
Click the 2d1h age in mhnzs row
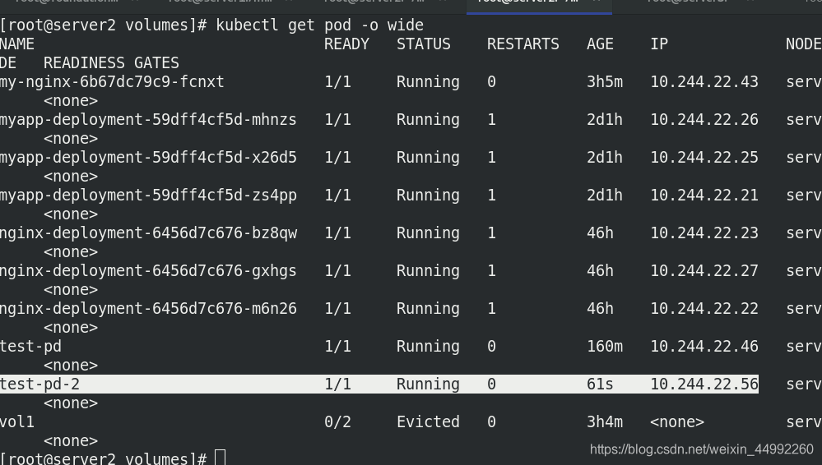coord(605,119)
